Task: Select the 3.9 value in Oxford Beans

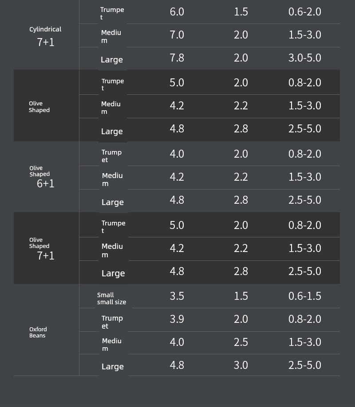Action: (x=177, y=319)
